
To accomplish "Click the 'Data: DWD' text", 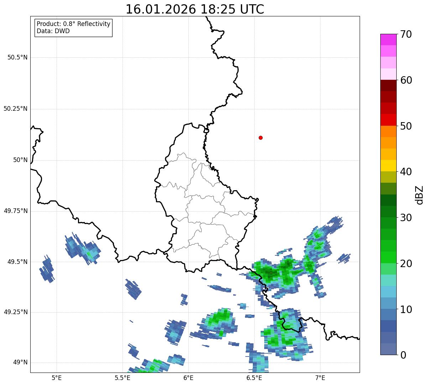I will [53, 31].
